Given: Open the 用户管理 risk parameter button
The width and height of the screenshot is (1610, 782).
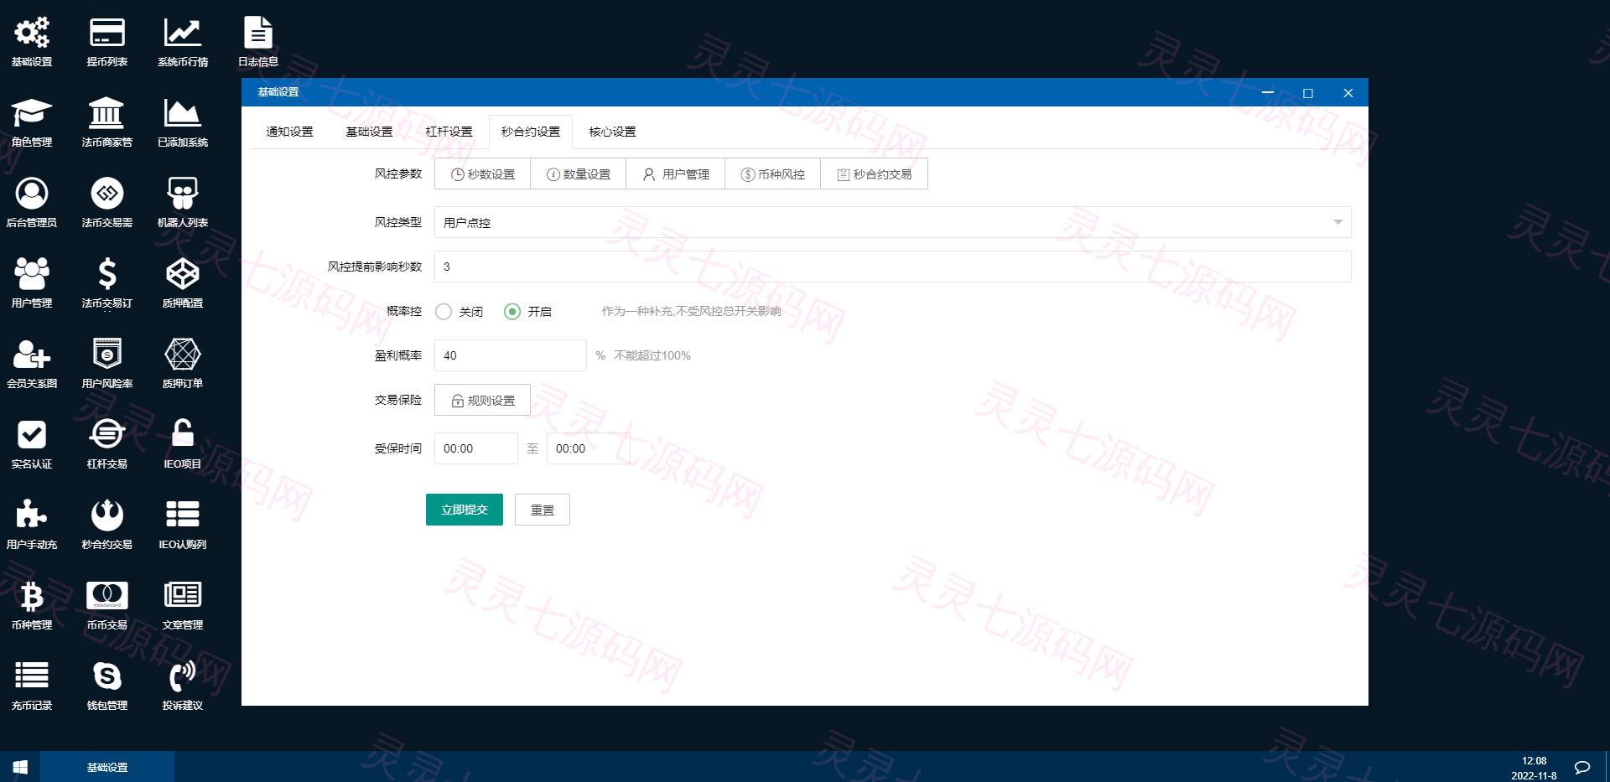Looking at the screenshot, I should (676, 173).
